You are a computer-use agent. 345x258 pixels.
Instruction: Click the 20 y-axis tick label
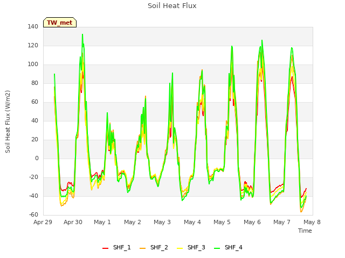pos(34,140)
